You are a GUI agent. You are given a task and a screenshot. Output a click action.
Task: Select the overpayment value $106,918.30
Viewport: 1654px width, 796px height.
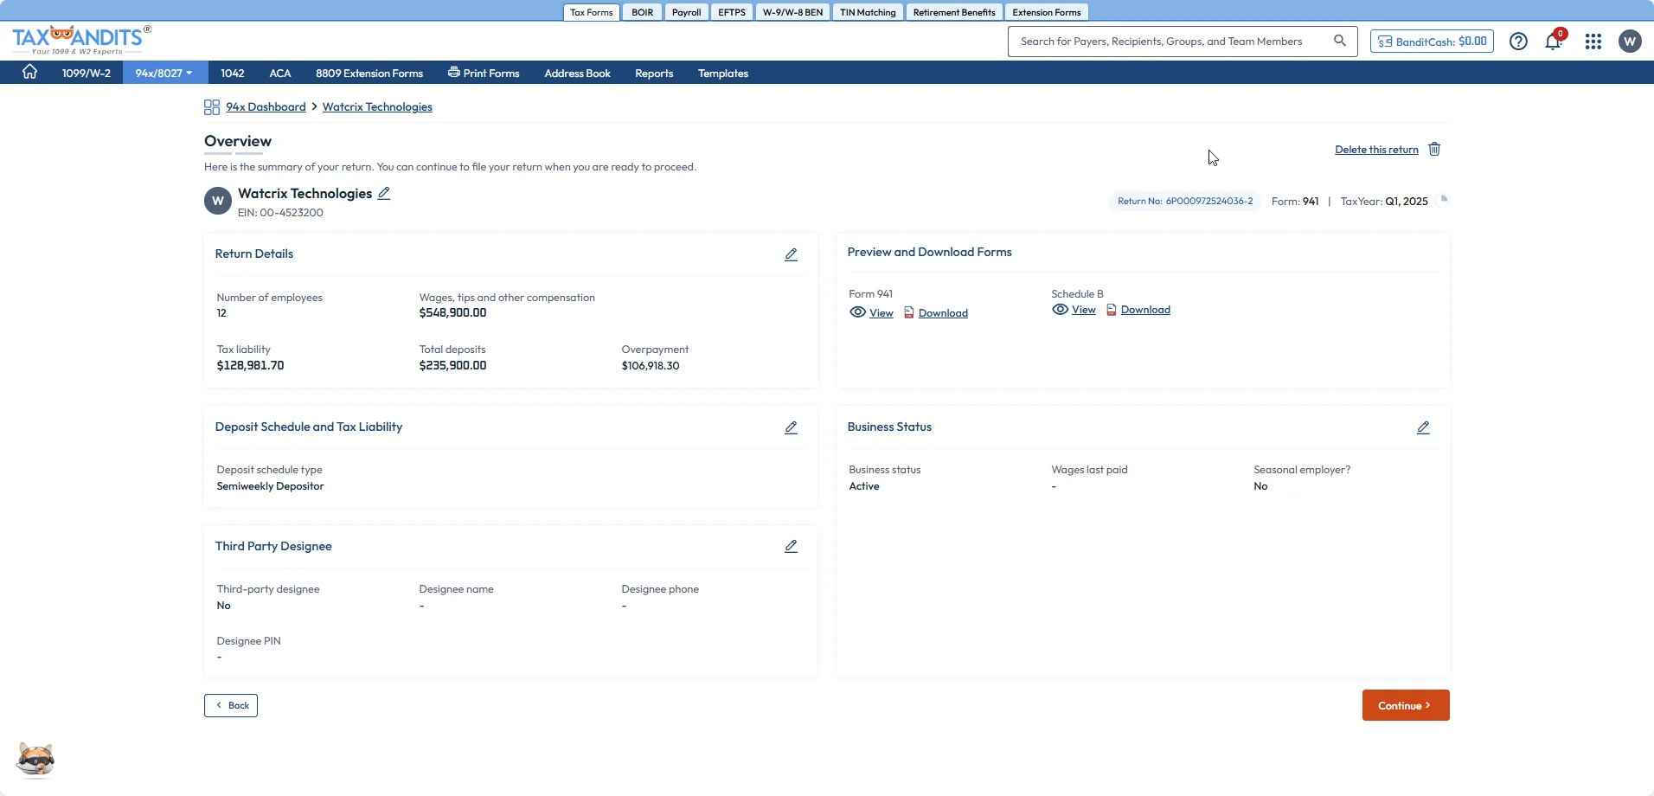click(x=651, y=366)
